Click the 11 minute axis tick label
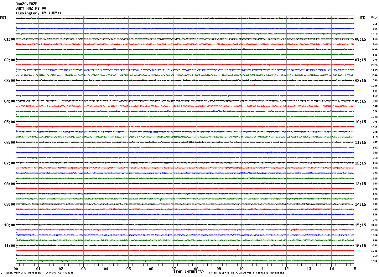Image resolution: width=379 pixels, height=277 pixels. coord(264,269)
